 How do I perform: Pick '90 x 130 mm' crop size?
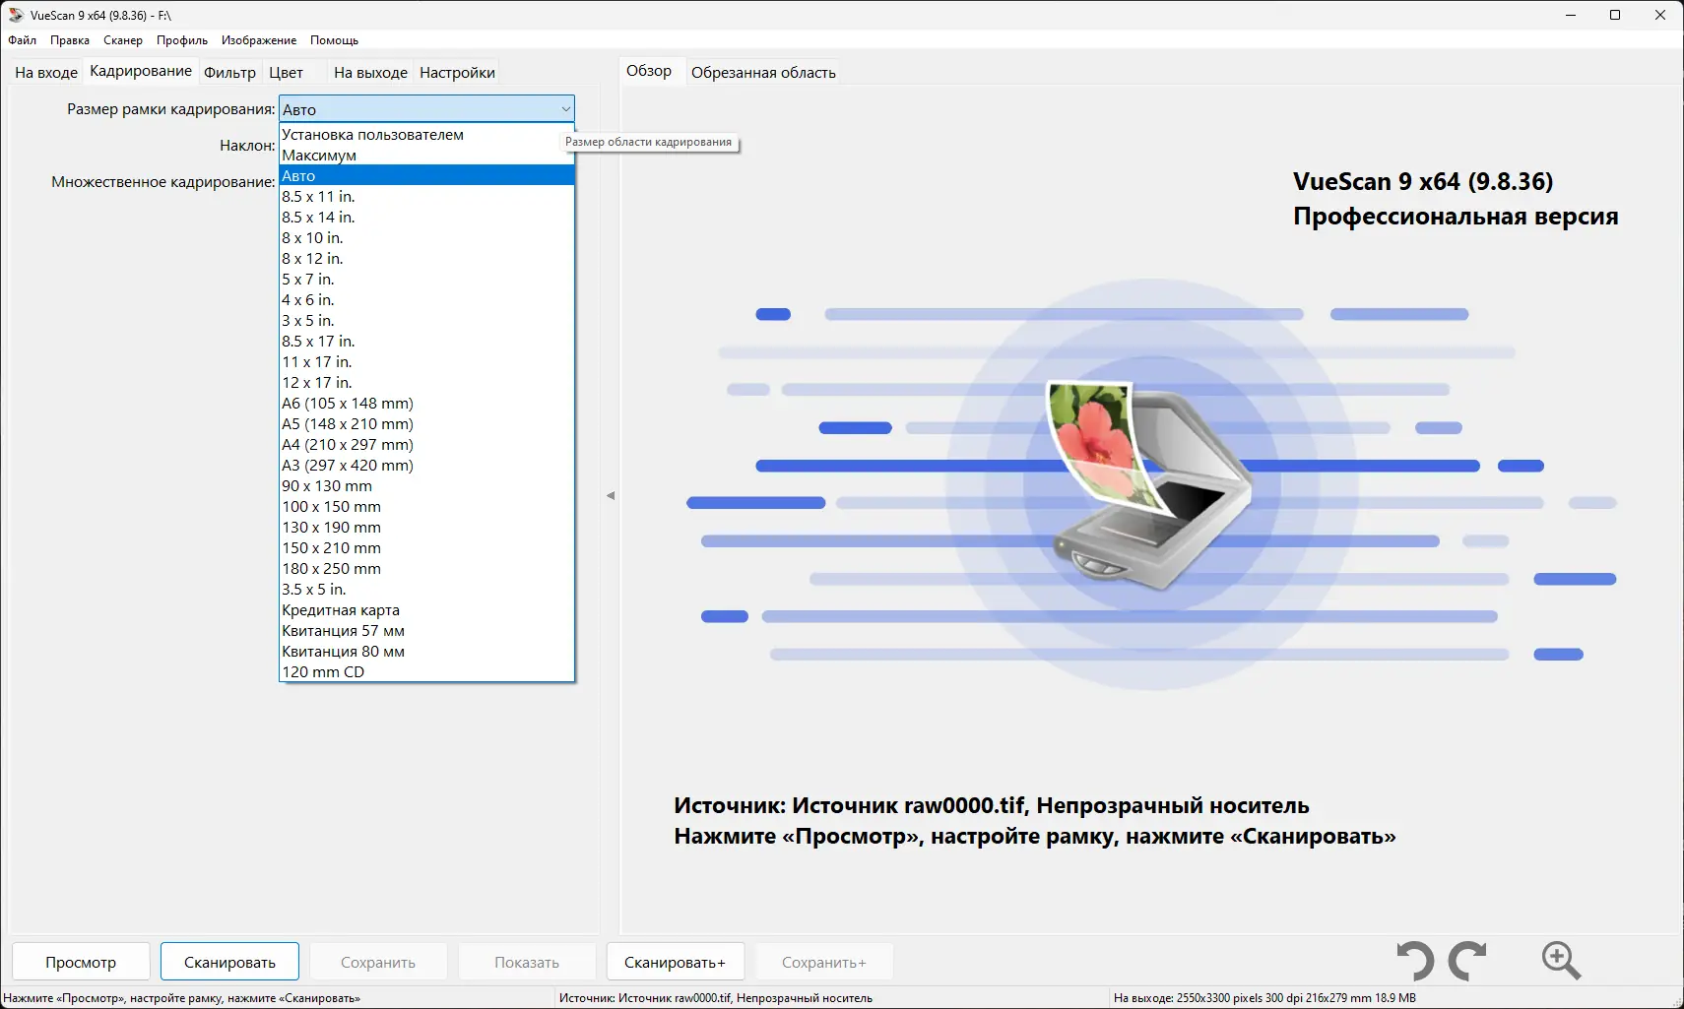pyautogui.click(x=426, y=486)
